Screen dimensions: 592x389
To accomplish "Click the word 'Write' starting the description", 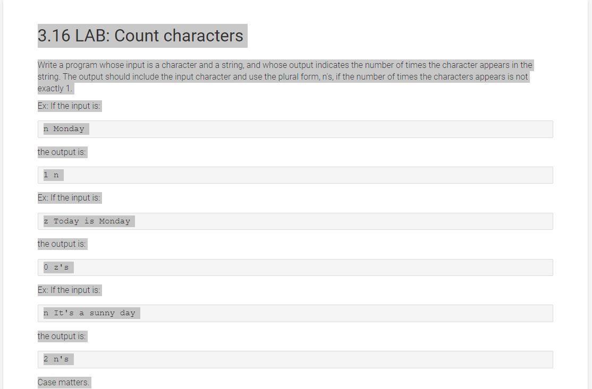I will coord(46,65).
